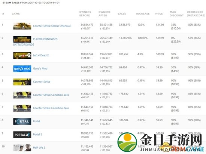
Task: Select the 33% ($10.04) discount cell
Action: pos(176,27)
